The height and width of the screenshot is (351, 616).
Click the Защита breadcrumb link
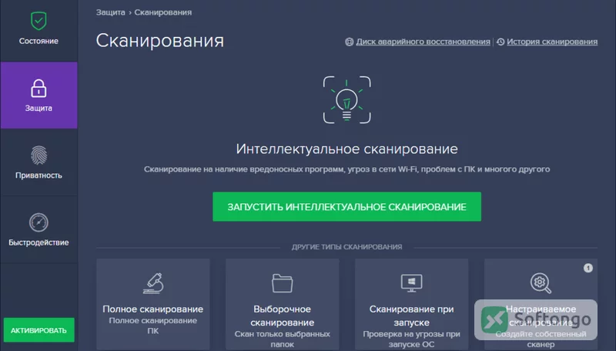110,12
